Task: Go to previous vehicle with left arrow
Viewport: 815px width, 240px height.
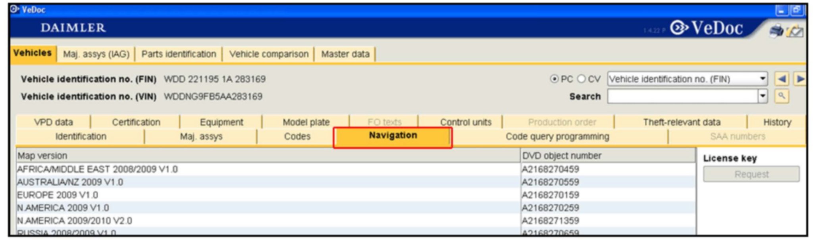Action: click(781, 79)
